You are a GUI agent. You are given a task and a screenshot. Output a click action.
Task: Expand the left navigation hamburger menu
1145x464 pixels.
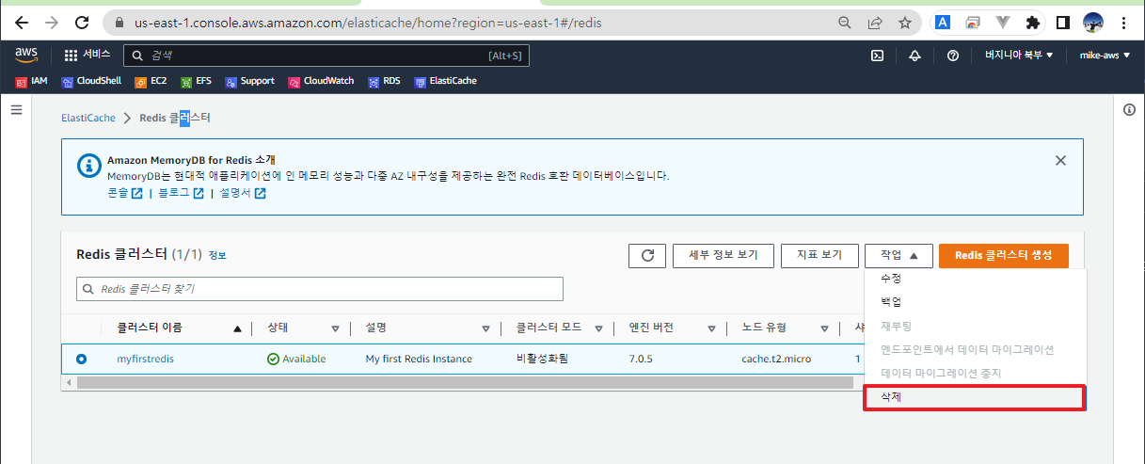point(16,110)
